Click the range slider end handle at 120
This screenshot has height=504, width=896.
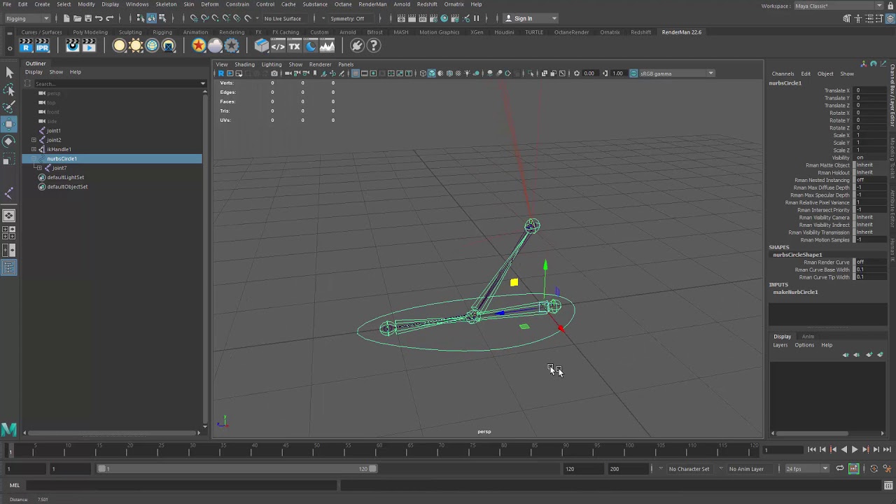coord(373,469)
